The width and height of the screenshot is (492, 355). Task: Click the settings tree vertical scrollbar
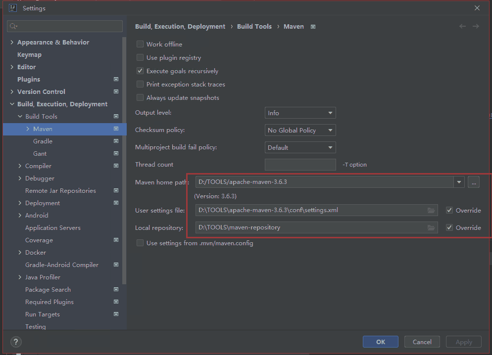coord(124,161)
